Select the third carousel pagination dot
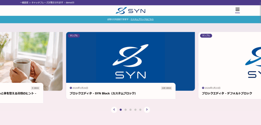This screenshot has height=125, width=261. 130,110
